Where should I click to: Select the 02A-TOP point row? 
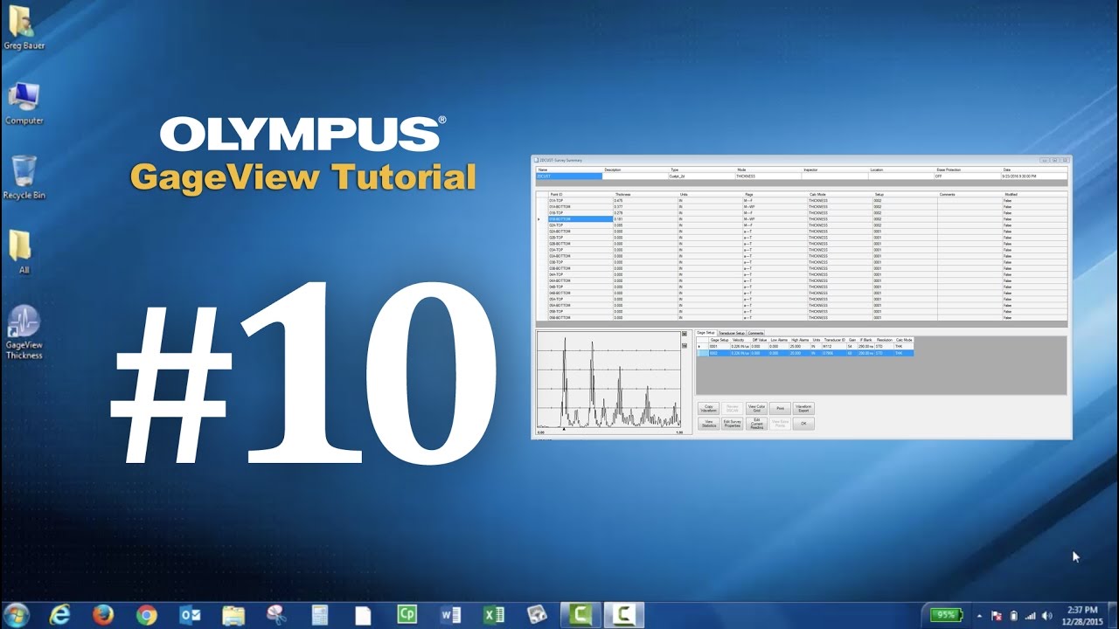pyautogui.click(x=802, y=225)
